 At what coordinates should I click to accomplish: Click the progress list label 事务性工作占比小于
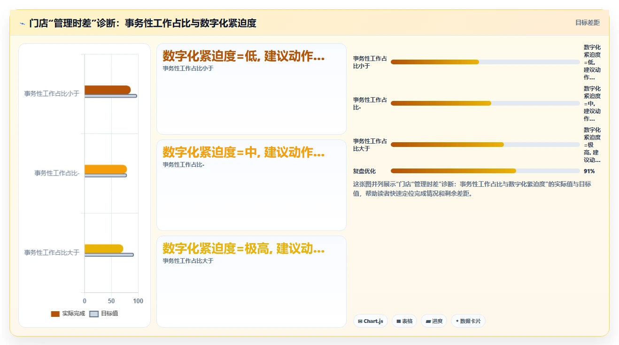[370, 62]
